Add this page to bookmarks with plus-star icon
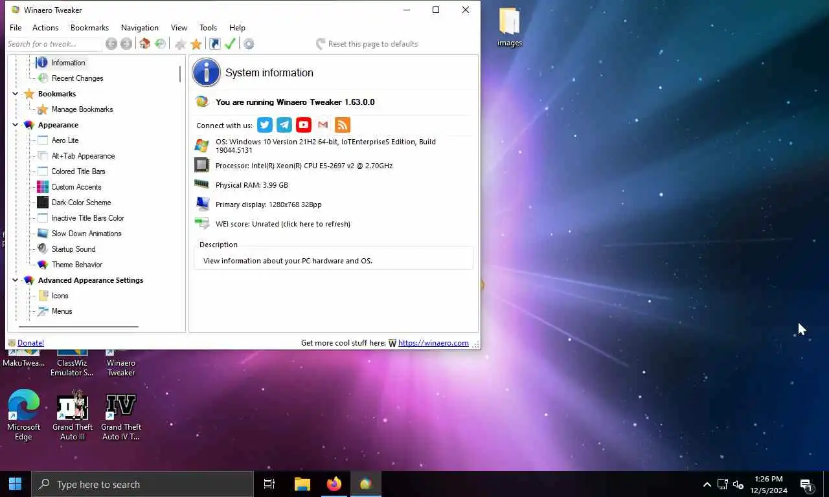829x497 pixels. 181,44
